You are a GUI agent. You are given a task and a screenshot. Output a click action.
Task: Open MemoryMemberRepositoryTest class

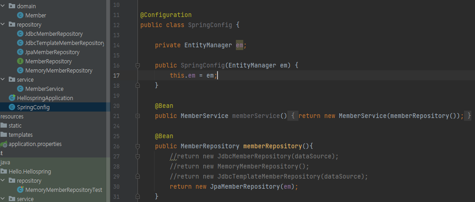(63, 190)
